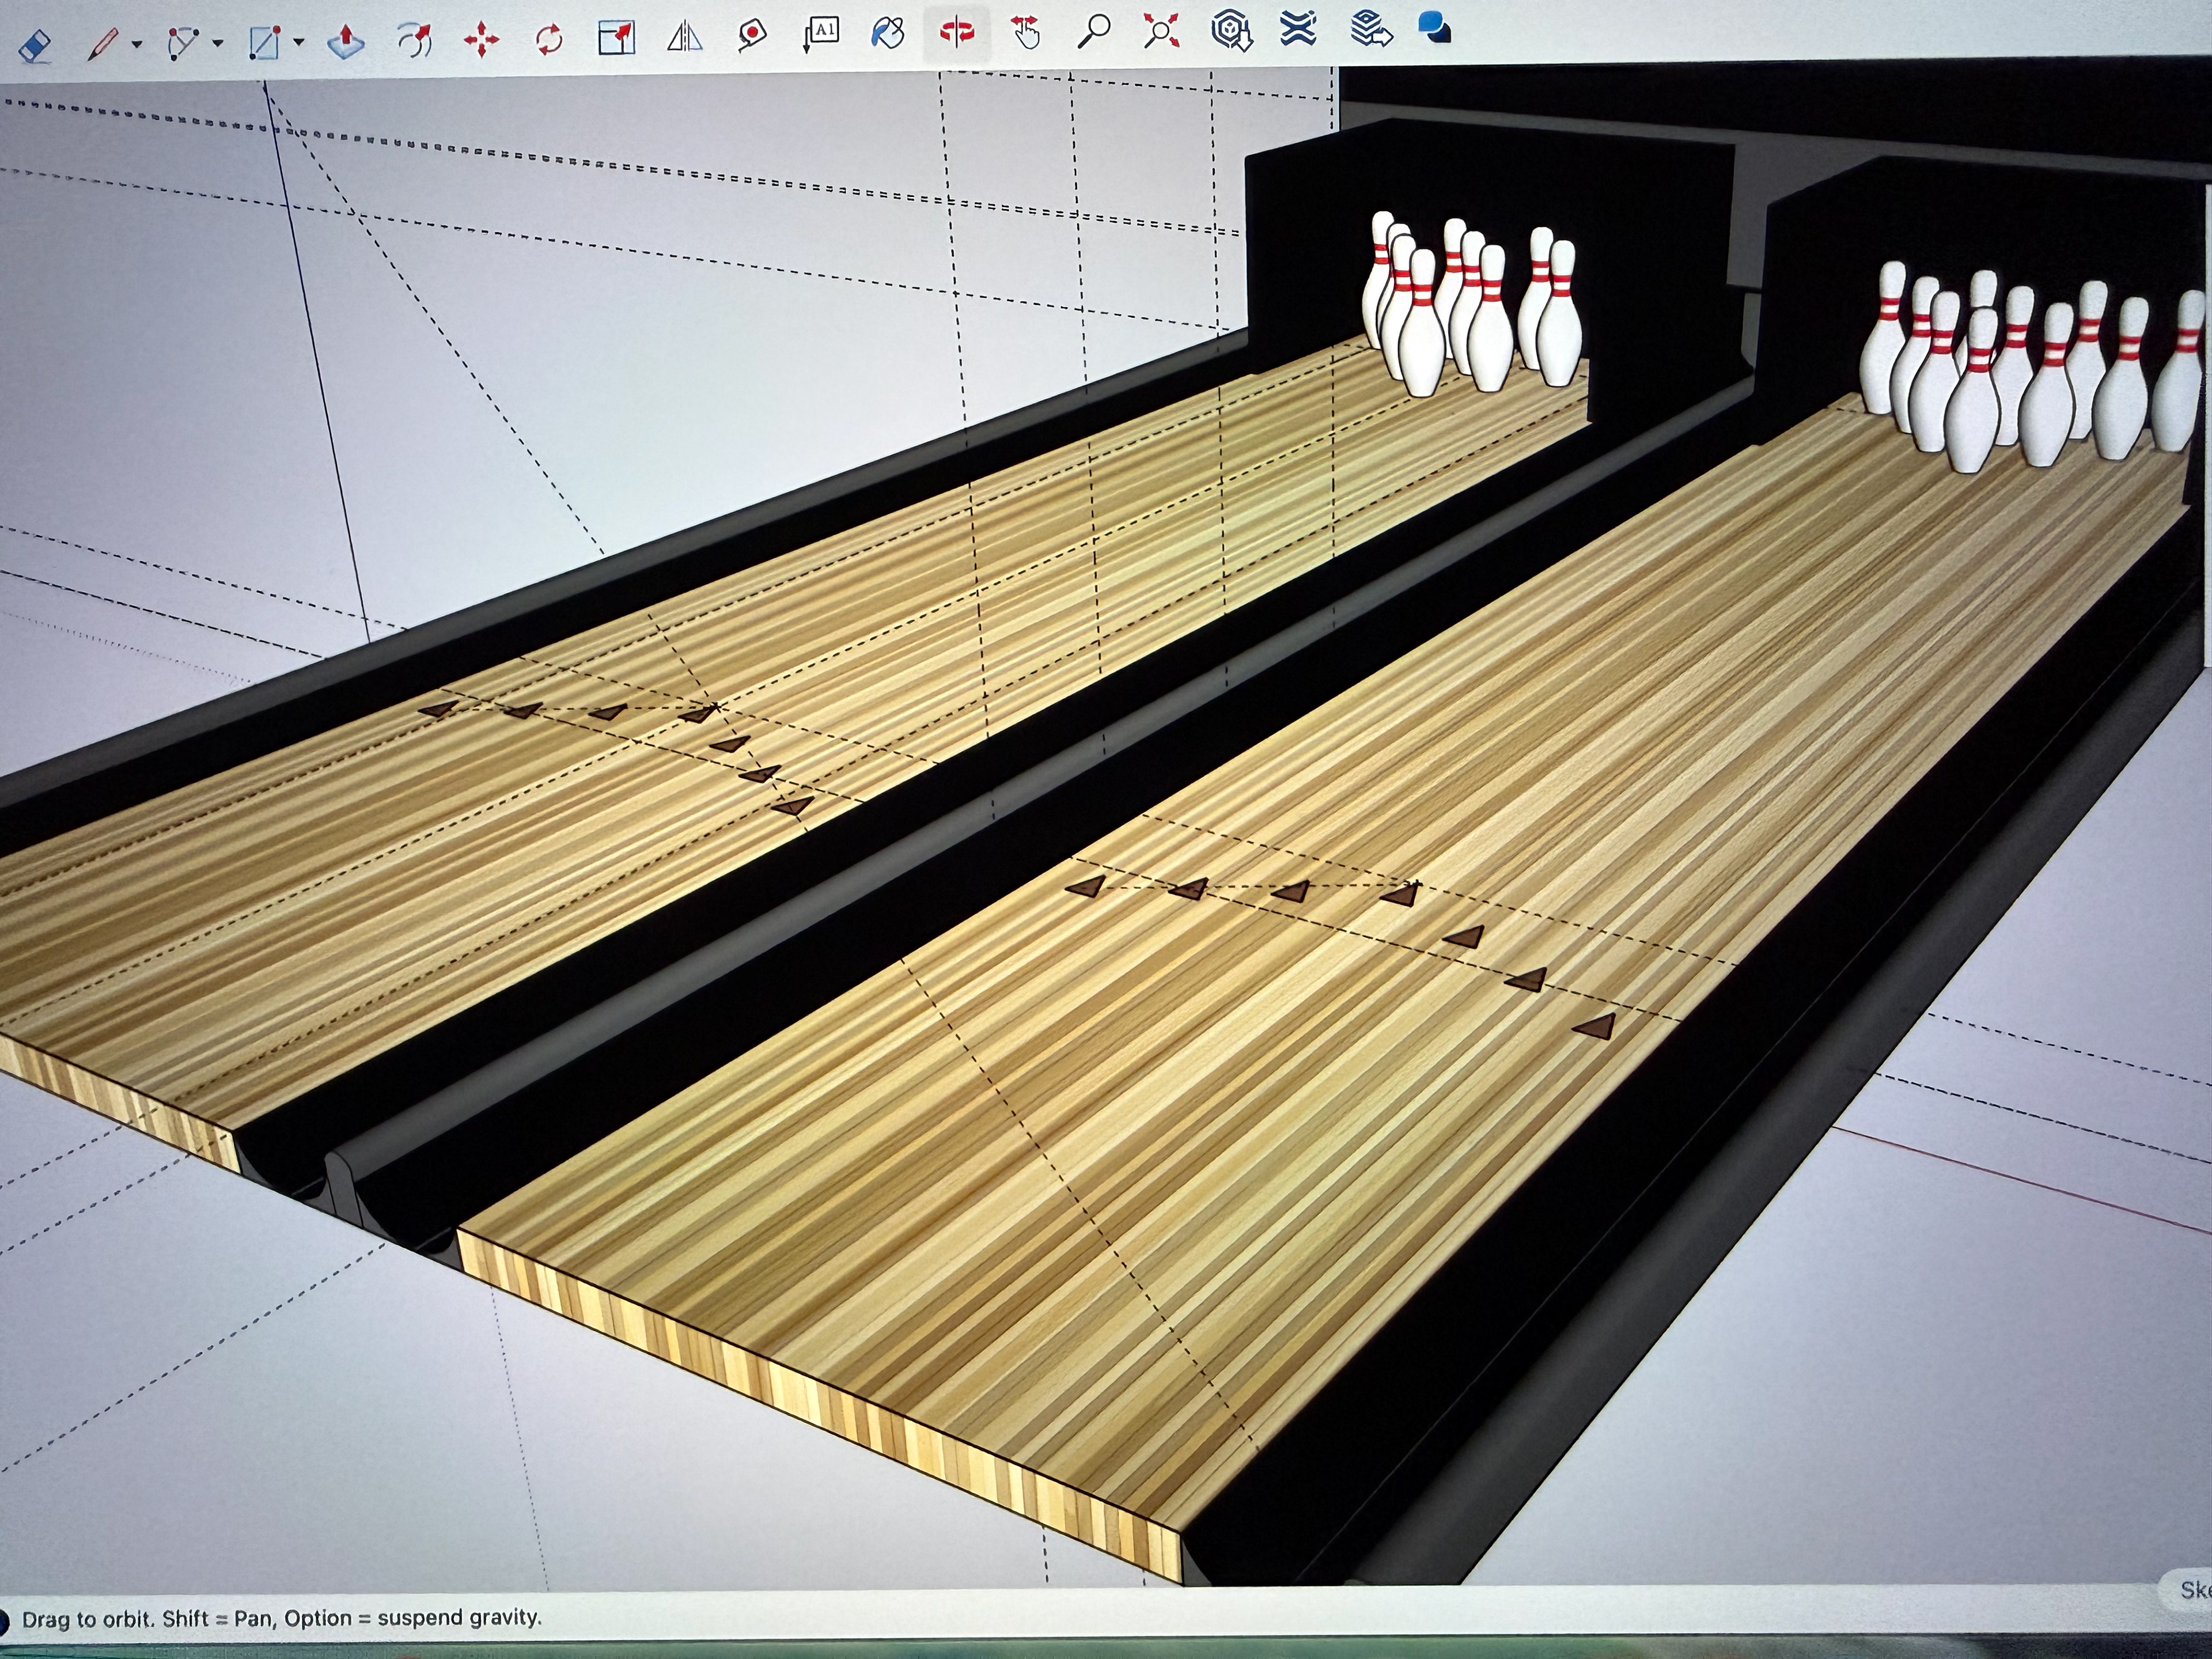Expand the Rectangle shapes dropdown arrow

click(x=299, y=43)
